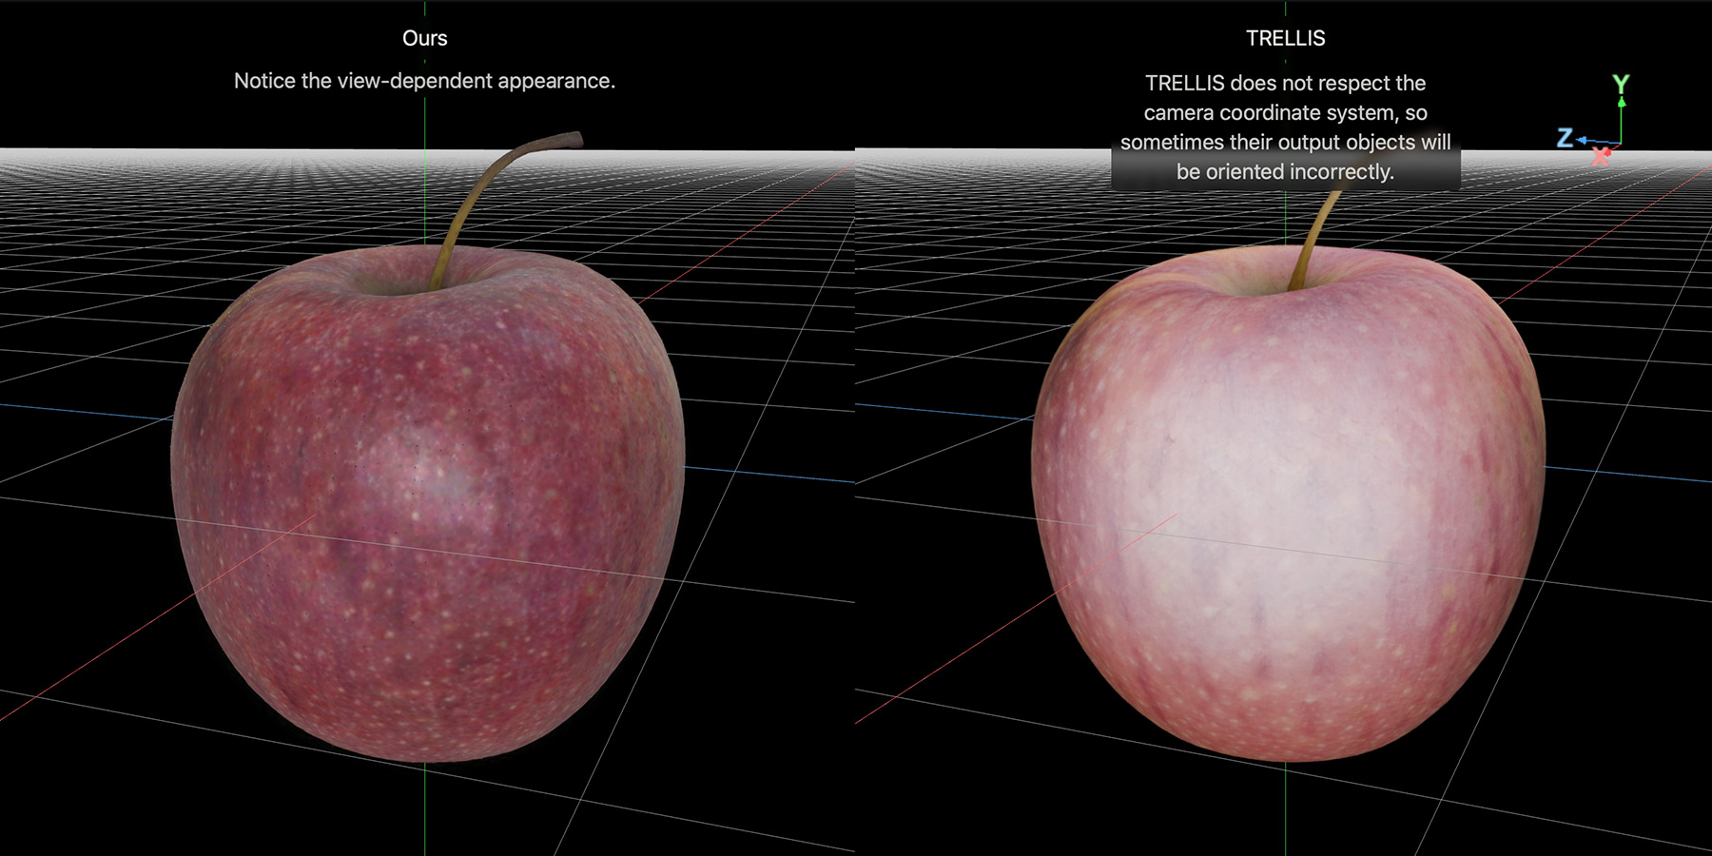
Task: Click the blue Z axis label on gizmo
Action: (x=1565, y=138)
